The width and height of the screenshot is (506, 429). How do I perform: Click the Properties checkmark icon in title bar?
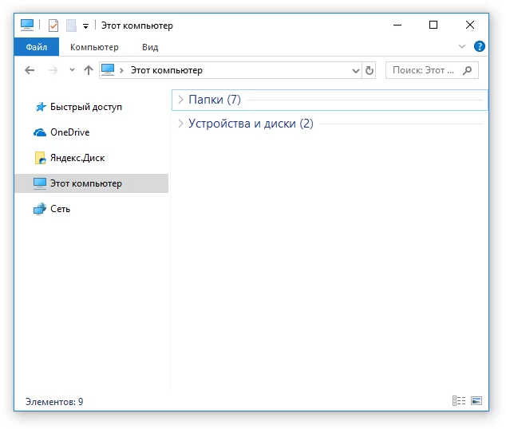click(53, 26)
